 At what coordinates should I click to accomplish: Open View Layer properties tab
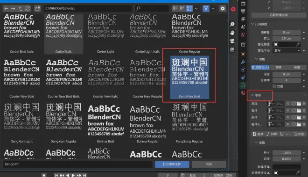(243, 19)
